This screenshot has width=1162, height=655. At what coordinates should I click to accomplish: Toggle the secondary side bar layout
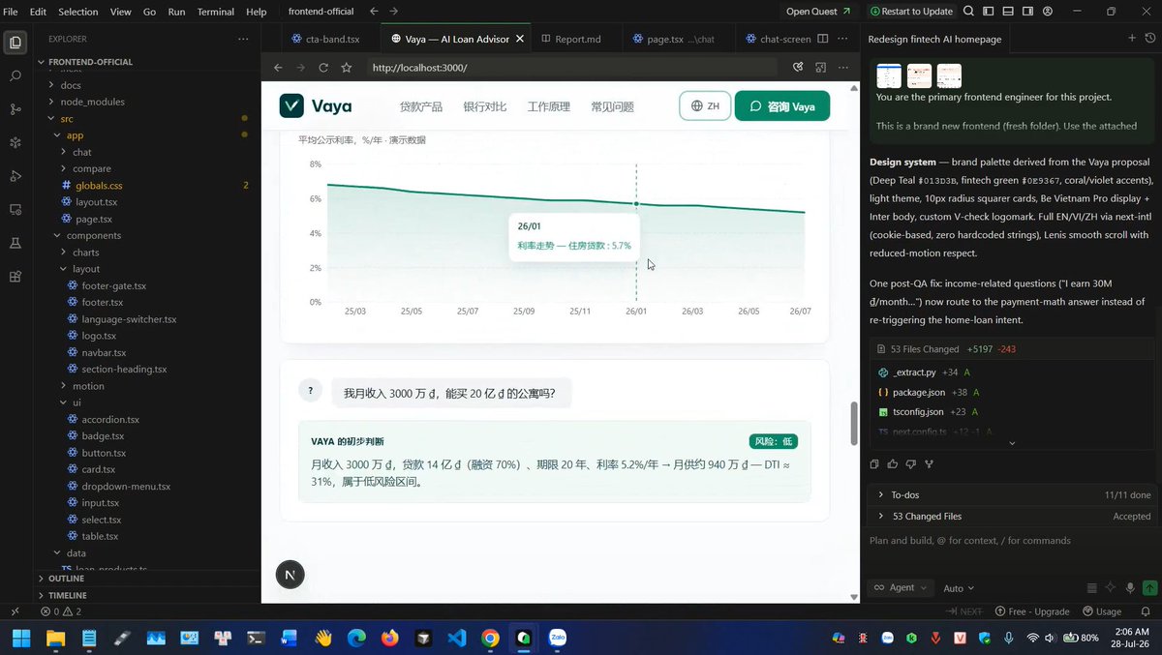pyautogui.click(x=1027, y=12)
